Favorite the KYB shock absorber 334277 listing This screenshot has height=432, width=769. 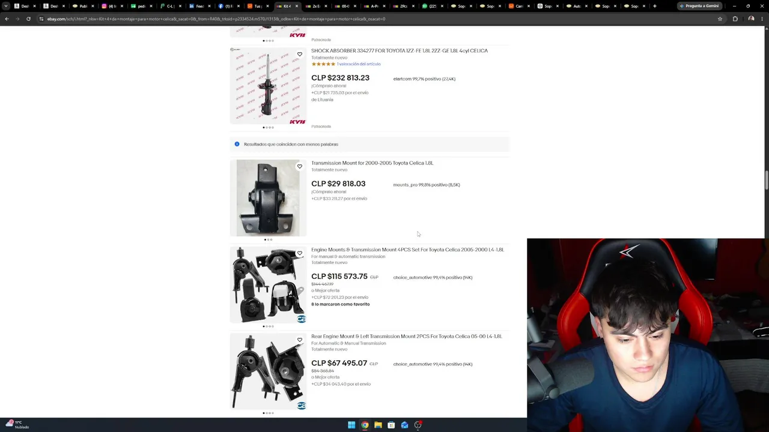(x=300, y=55)
